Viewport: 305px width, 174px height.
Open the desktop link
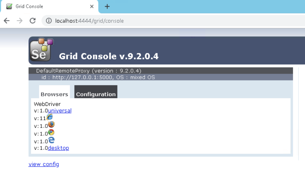[x=58, y=148]
